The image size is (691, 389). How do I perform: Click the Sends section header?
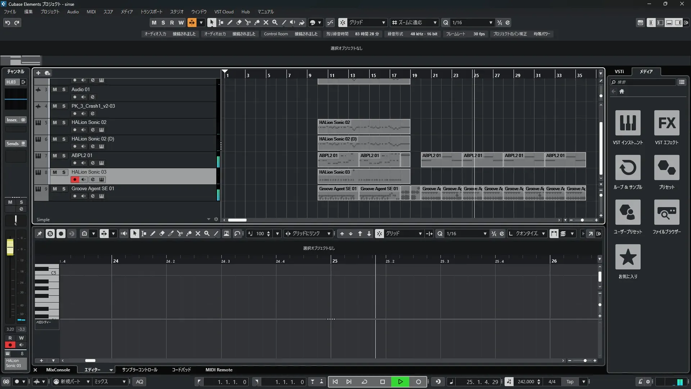[13, 144]
